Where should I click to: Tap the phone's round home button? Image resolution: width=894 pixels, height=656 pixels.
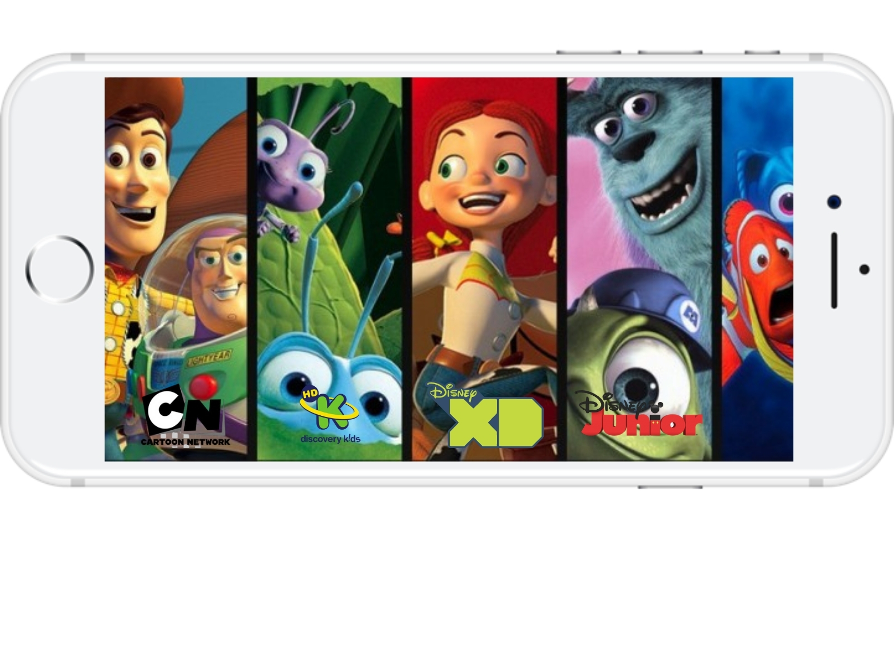point(59,269)
